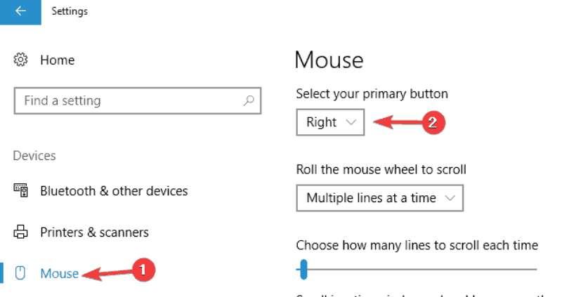Click the middle of the scroll lines slider track
This screenshot has width=562, height=297.
coord(417,270)
